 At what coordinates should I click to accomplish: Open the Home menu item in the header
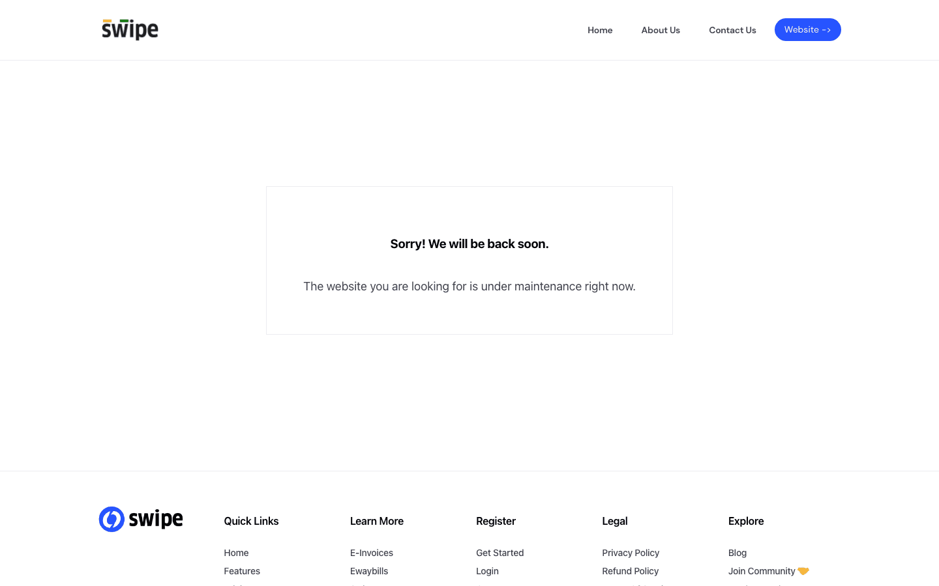click(x=600, y=30)
